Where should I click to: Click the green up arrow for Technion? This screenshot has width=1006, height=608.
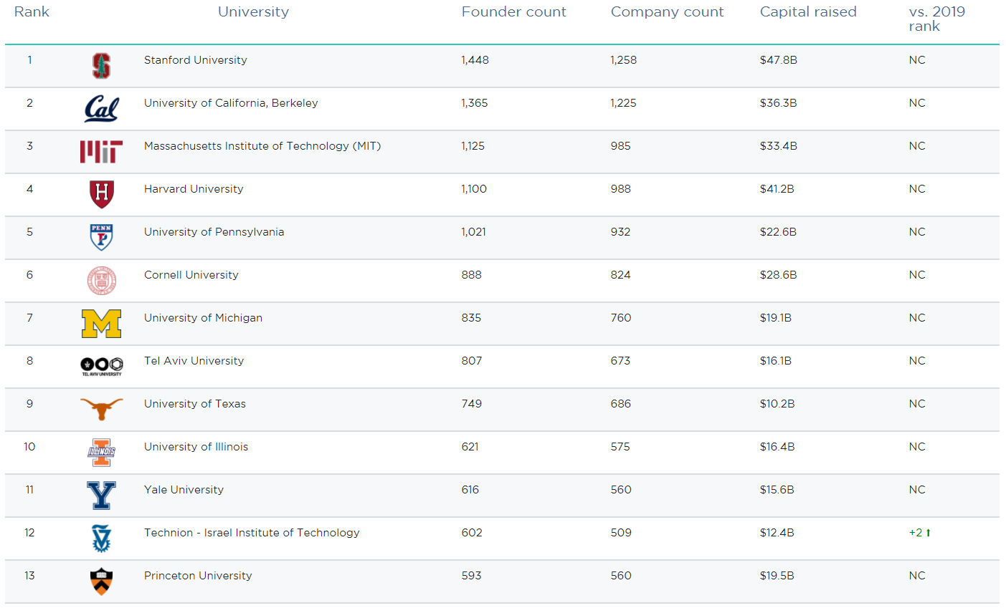pos(928,533)
